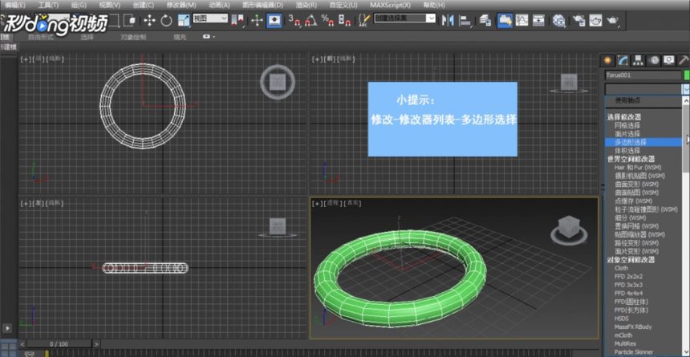Click the Mirror tool icon
690x357 pixels.
tap(448, 20)
